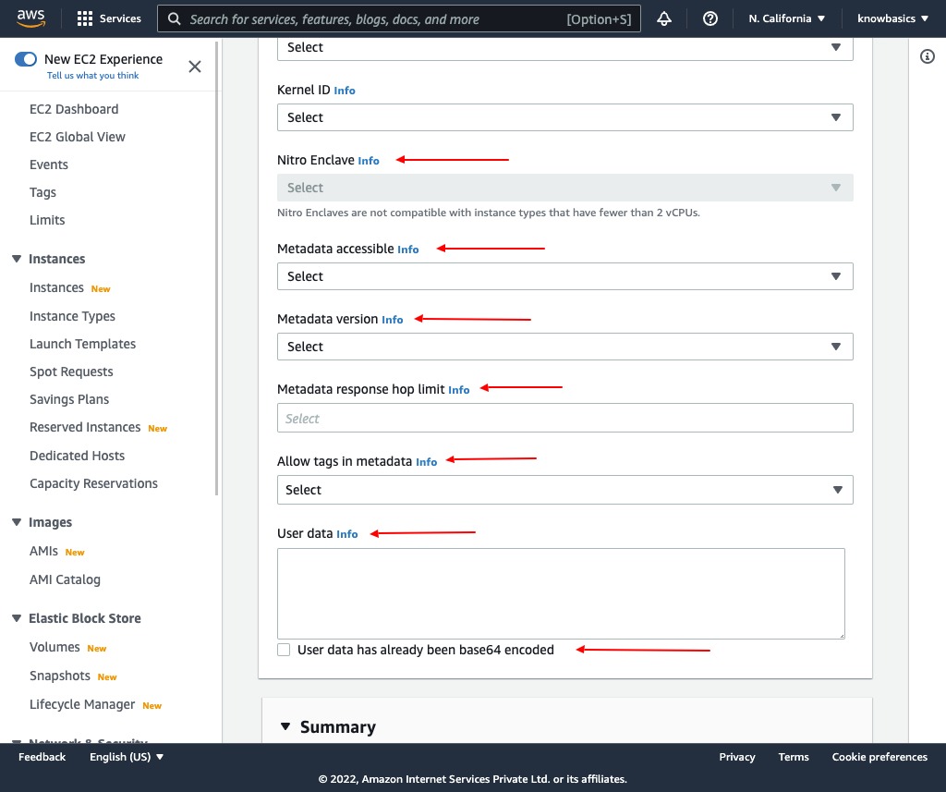
Task: Open Metadata response hop limit Info link
Action: click(458, 390)
